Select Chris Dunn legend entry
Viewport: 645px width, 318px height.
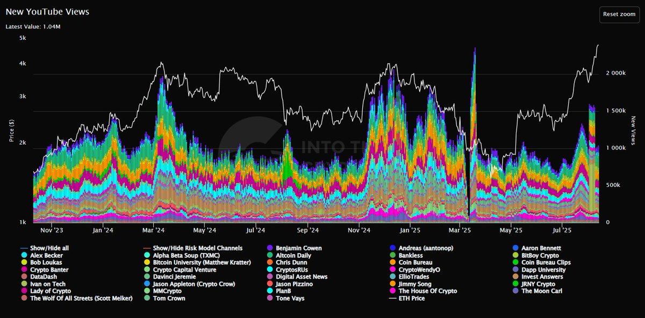click(x=287, y=263)
